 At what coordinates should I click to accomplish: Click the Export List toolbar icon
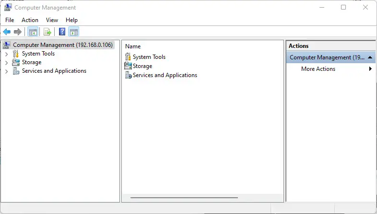coord(47,32)
